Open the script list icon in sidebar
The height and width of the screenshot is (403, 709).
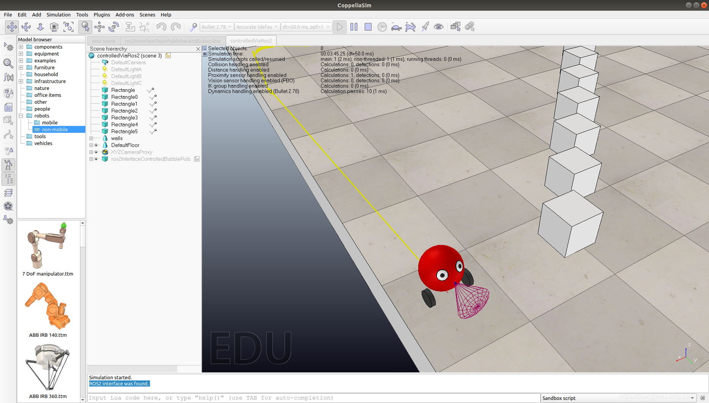pyautogui.click(x=8, y=107)
